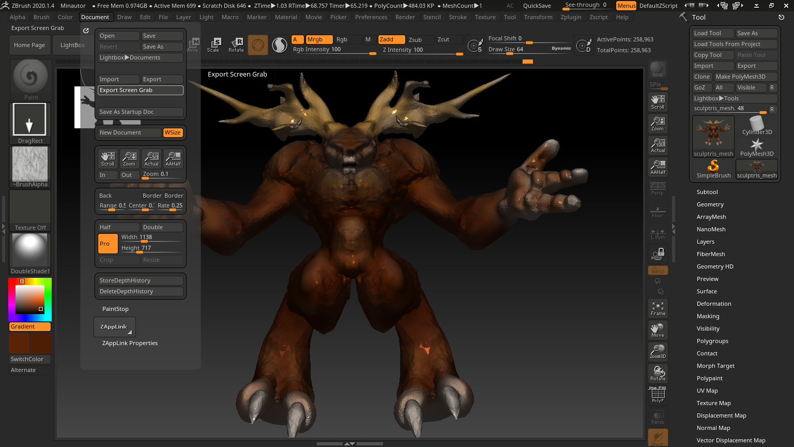This screenshot has width=794, height=447.
Task: Click Load Tools From Project
Action: tap(735, 44)
